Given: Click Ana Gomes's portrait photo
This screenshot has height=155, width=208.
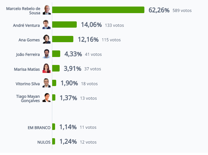Looking at the screenshot, I should 47,39.
